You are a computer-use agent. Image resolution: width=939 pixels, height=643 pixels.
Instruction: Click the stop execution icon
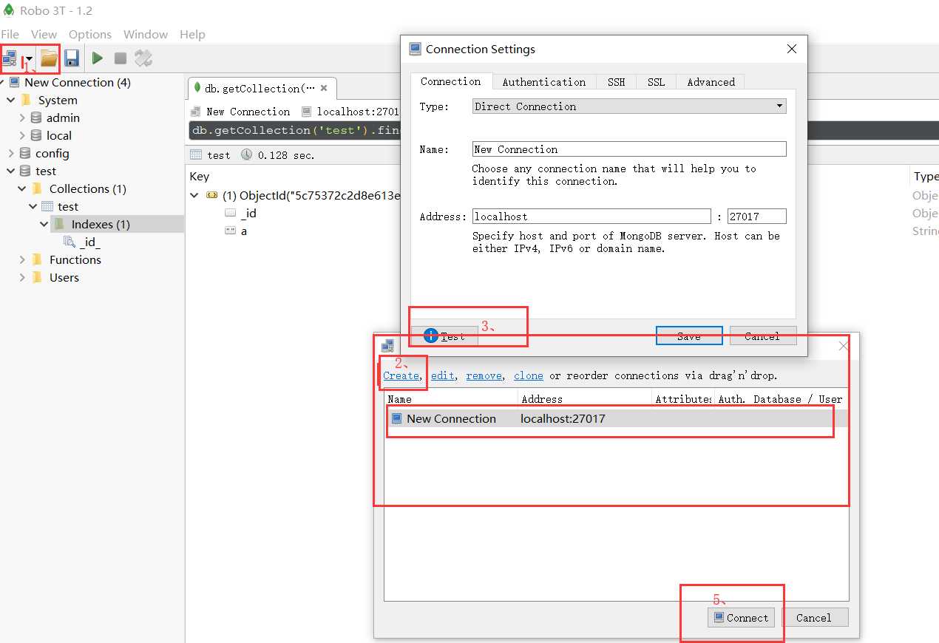pyautogui.click(x=120, y=58)
